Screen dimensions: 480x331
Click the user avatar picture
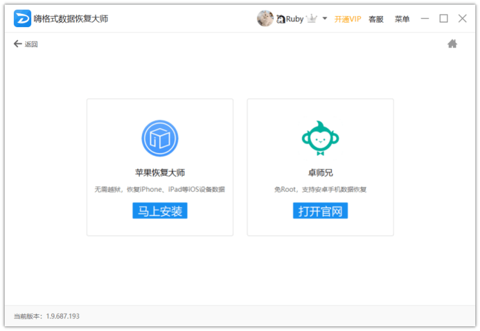click(265, 18)
